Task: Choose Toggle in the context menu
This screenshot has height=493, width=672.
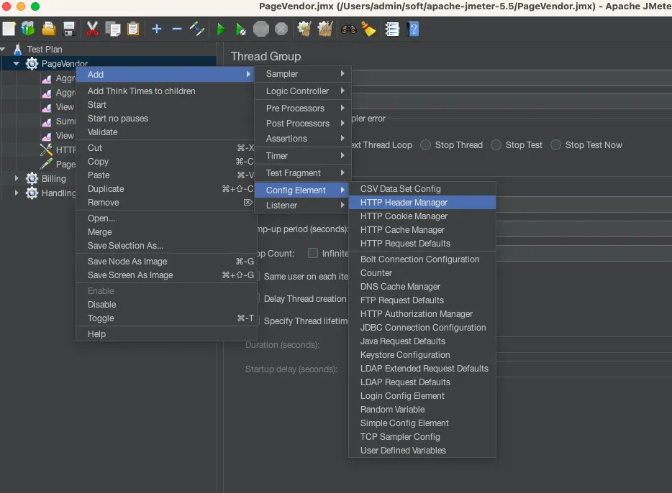Action: 166,318
